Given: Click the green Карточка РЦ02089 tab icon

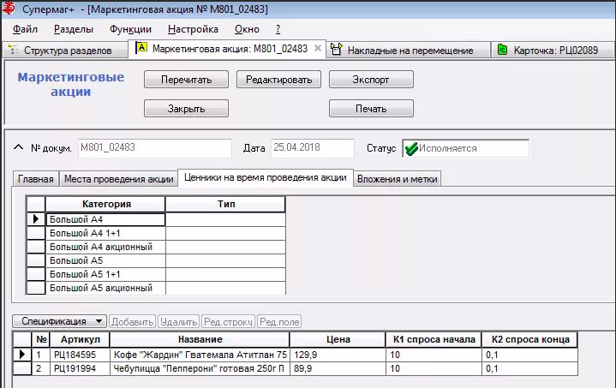Looking at the screenshot, I should 502,50.
